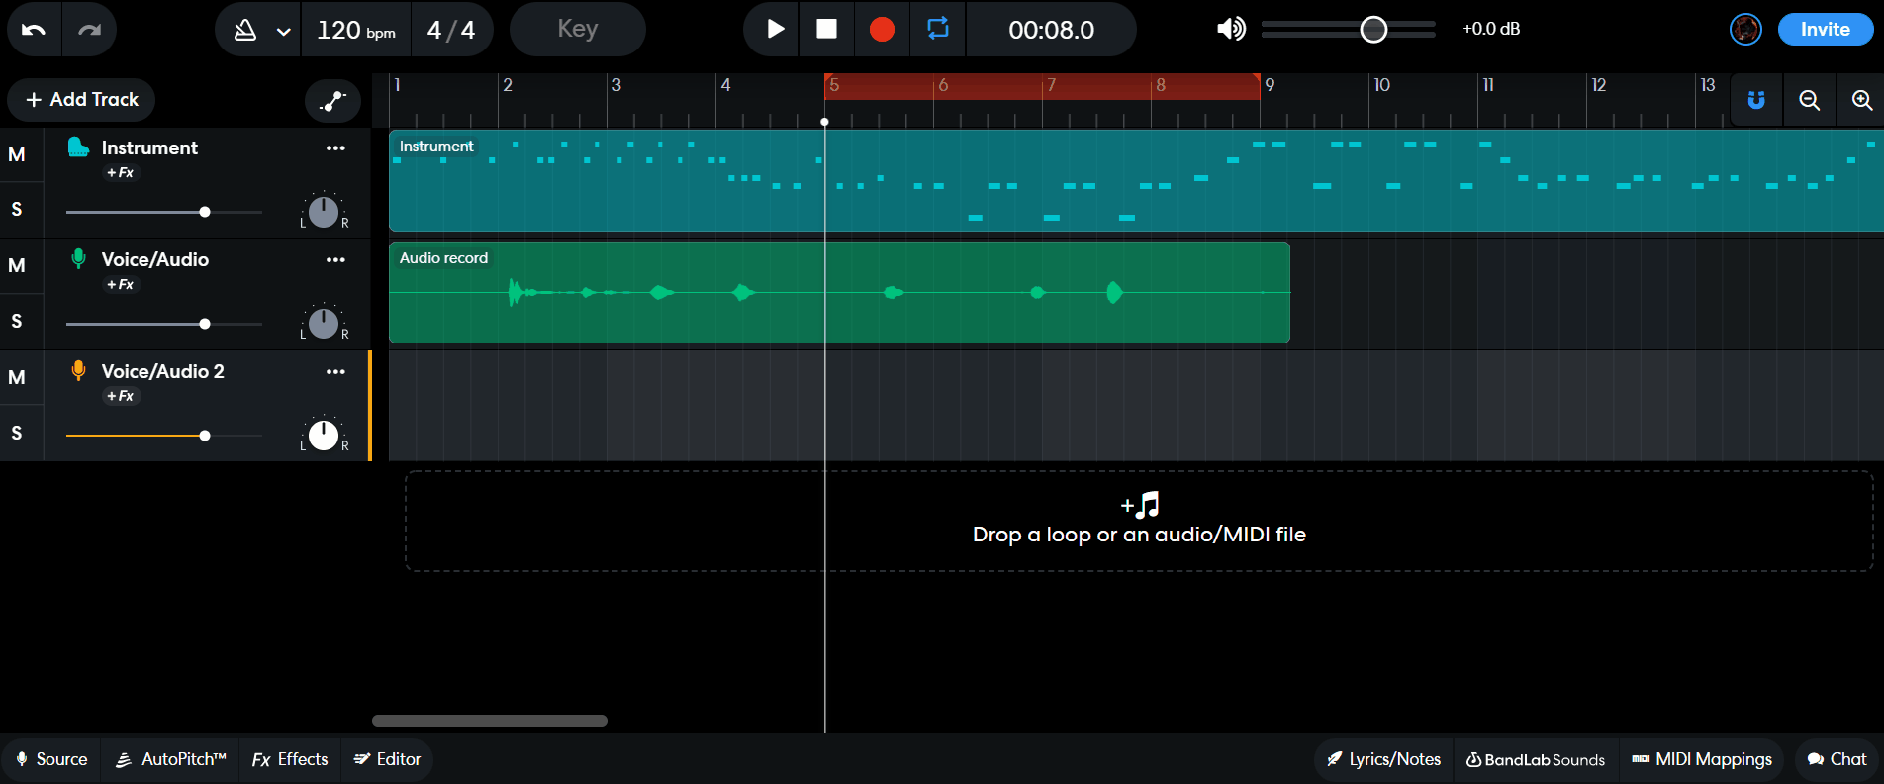This screenshot has width=1884, height=784.
Task: Toggle the metronome icon
Action: click(x=244, y=30)
